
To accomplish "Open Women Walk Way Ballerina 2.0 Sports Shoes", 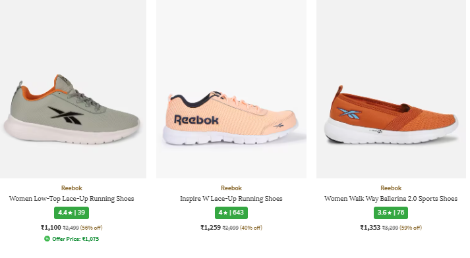I will [x=391, y=199].
